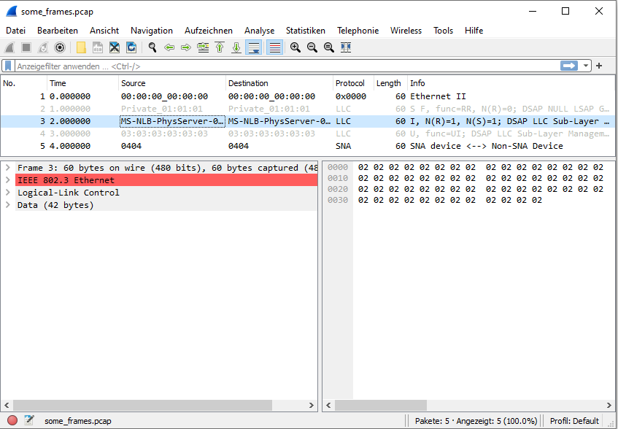This screenshot has height=429, width=618.
Task: Jump to the last packet icon
Action: tap(236, 47)
